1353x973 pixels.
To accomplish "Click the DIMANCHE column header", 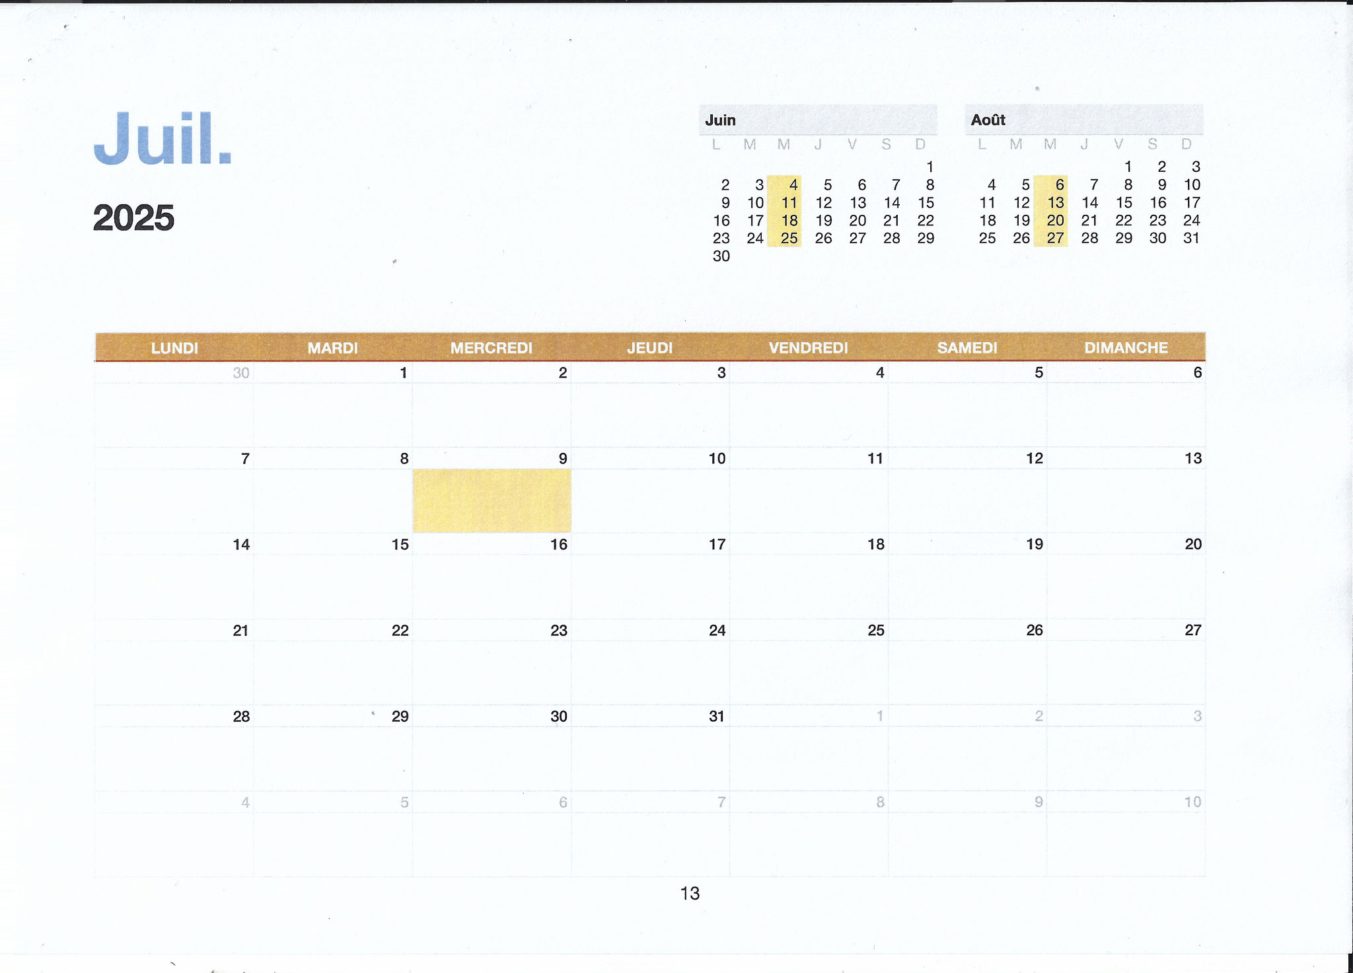I will [x=1126, y=348].
